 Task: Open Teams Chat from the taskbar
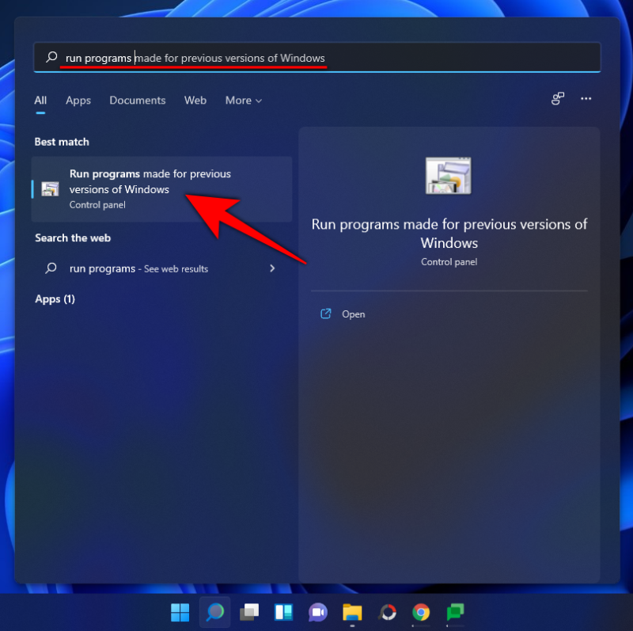[318, 613]
